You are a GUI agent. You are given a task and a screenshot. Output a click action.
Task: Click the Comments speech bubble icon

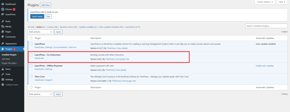[x=3, y=37]
